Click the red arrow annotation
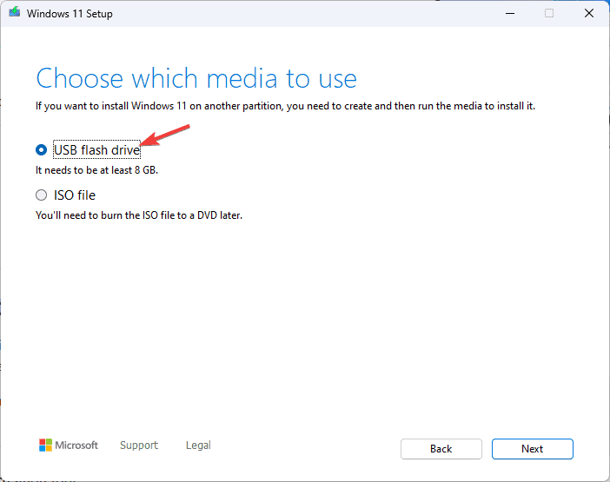 click(x=165, y=135)
